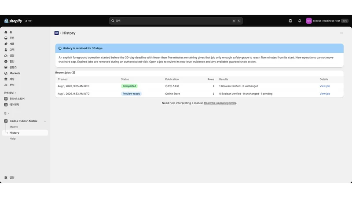352x198 pixels.
Task: Read the operating limits link
Action: (x=220, y=103)
